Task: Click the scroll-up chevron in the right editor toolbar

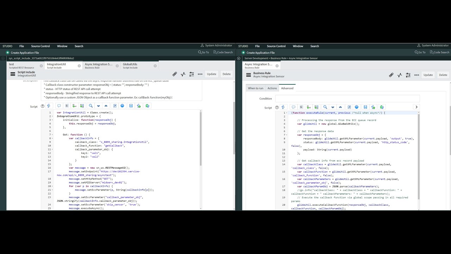Action: 340,107
